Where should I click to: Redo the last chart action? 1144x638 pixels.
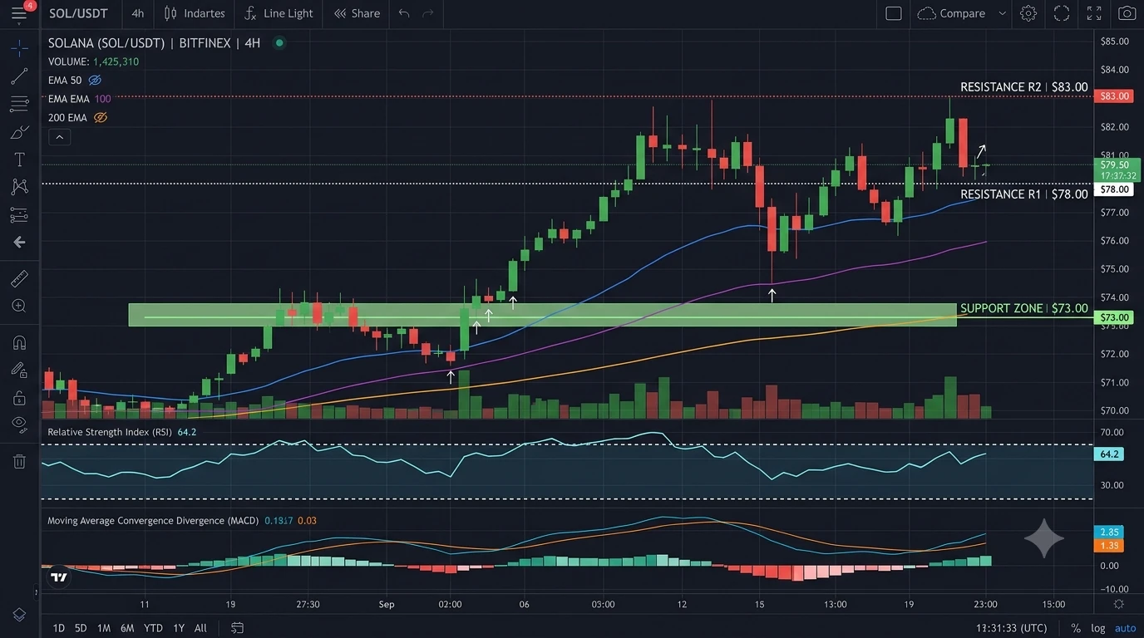pos(428,13)
